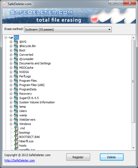The height and width of the screenshot is (168, 138).
Task: Select the BOOTSECT.BAK file name
Action: (29, 137)
